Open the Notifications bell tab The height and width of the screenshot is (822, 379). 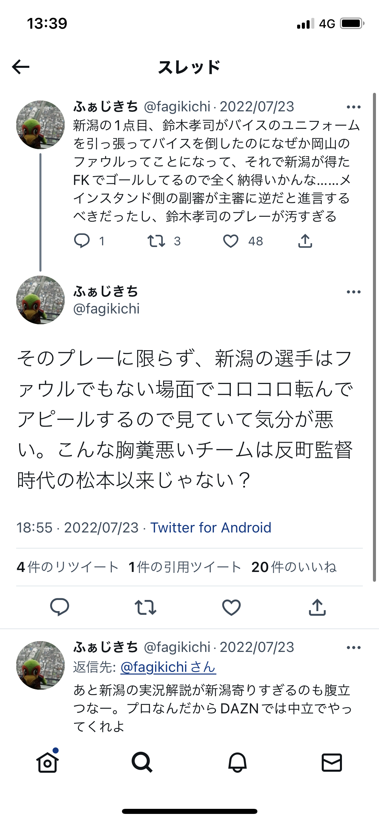tap(238, 763)
